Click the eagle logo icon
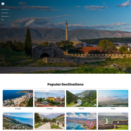This screenshot has height=131, width=131. 3,4
